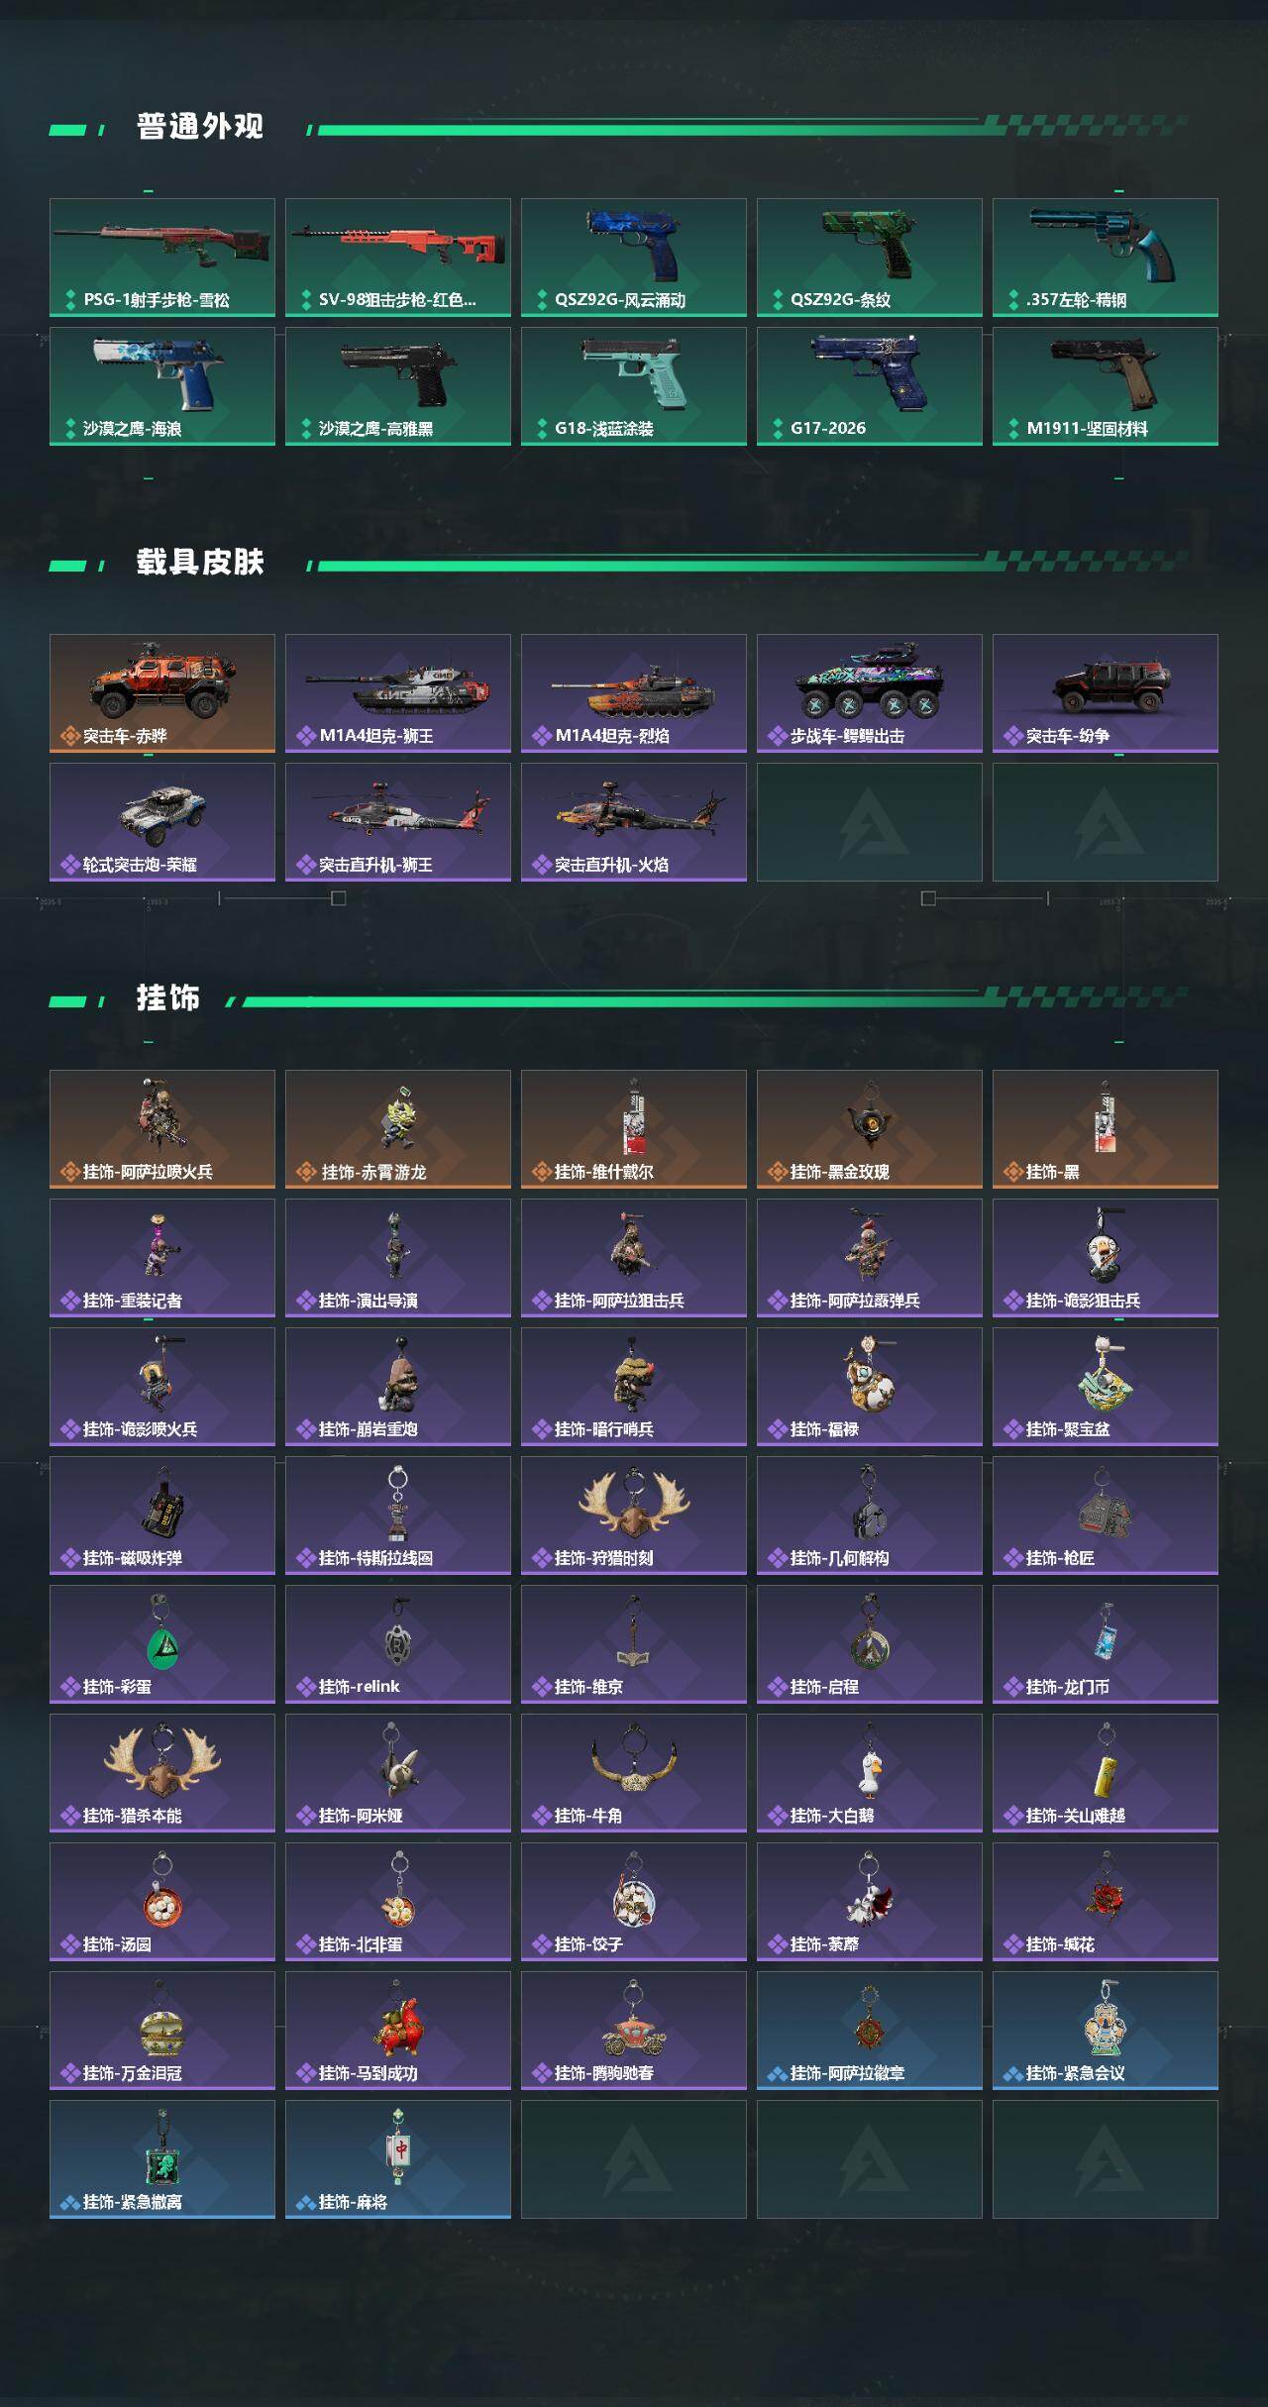The width and height of the screenshot is (1268, 2407).
Task: Select the 挂饰-大白鹅 goose charm
Action: point(870,1773)
